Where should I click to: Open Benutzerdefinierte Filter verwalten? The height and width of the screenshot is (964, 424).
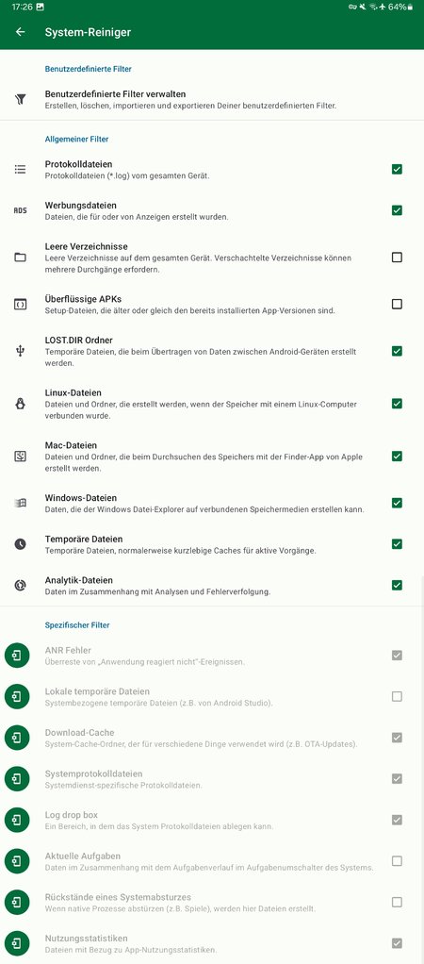[x=212, y=100]
